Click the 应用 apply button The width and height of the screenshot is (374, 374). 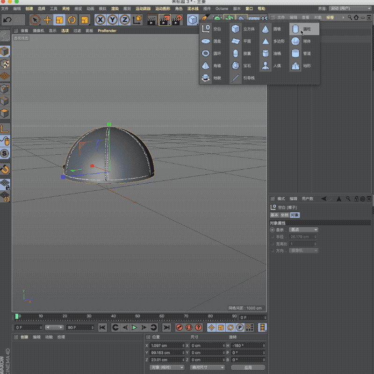pyautogui.click(x=248, y=367)
